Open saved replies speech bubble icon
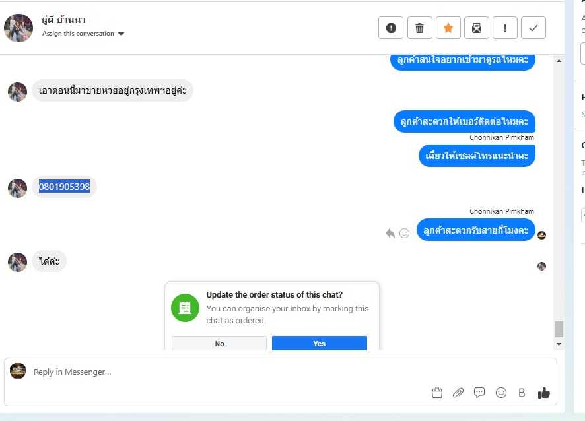585x421 pixels. coord(479,393)
